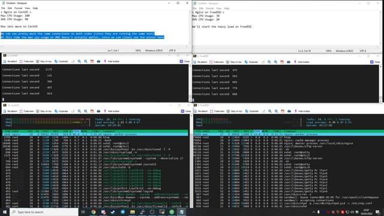This screenshot has height=216, width=384.
Task: Open Edit menu in left CentOS Notepad
Action: (x=10, y=8)
